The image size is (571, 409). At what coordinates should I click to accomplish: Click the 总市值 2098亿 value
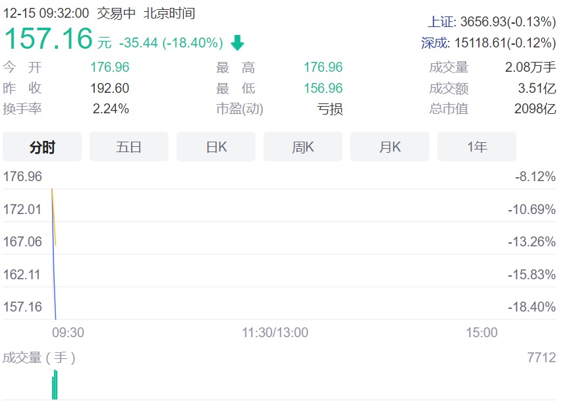pyautogui.click(x=535, y=109)
